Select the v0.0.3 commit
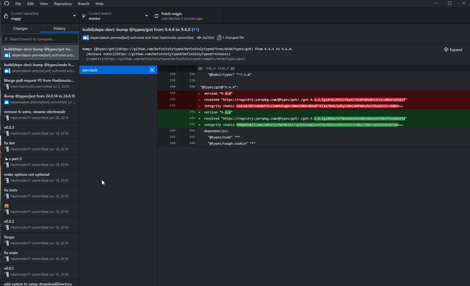Screen dimensions: 470x286 (40, 131)
